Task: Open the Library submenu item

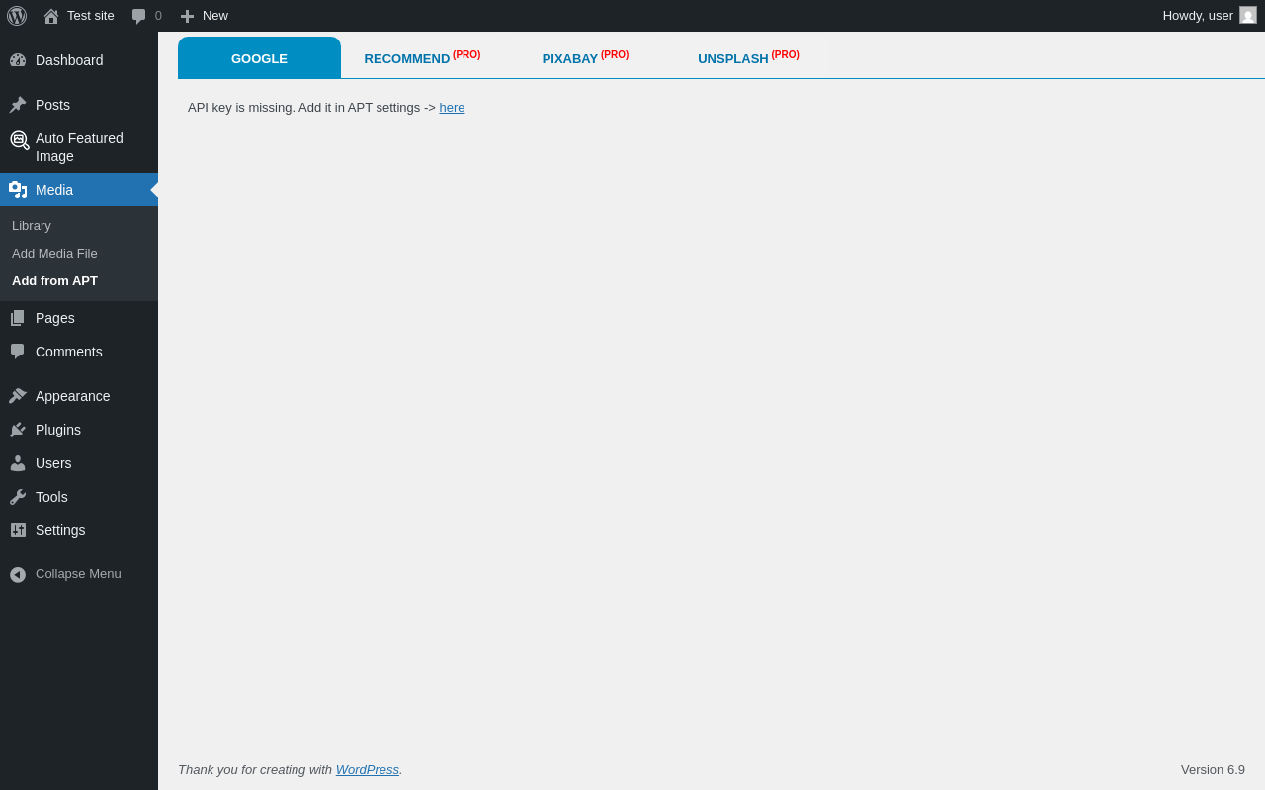Action: click(x=32, y=225)
